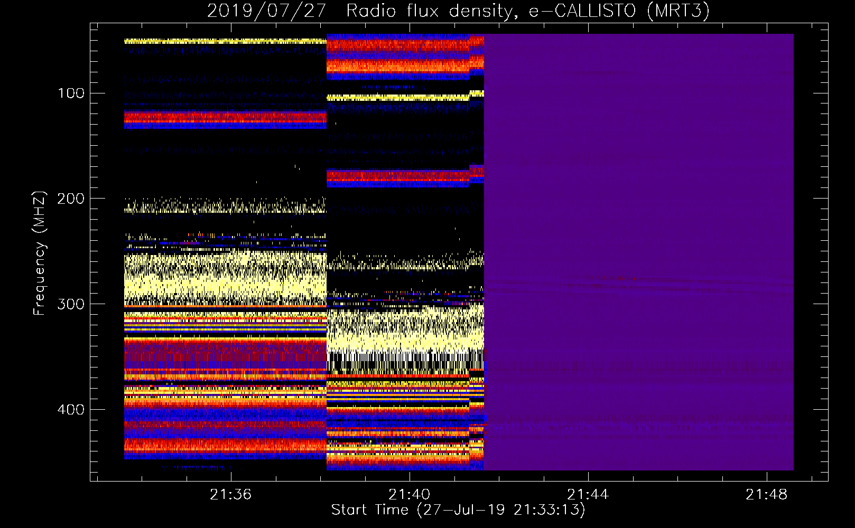
Task: Click the 21:36 time tick label
Action: pos(230,495)
